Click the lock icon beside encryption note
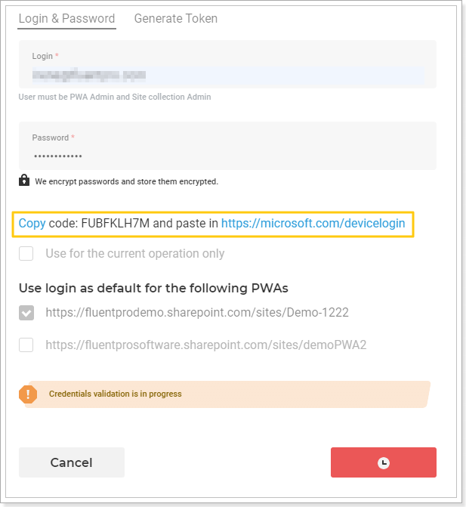Image resolution: width=466 pixels, height=507 pixels. (x=24, y=181)
